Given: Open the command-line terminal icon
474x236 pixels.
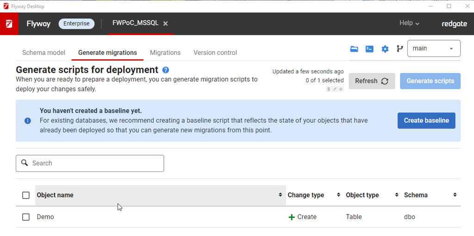Looking at the screenshot, I should click(369, 49).
